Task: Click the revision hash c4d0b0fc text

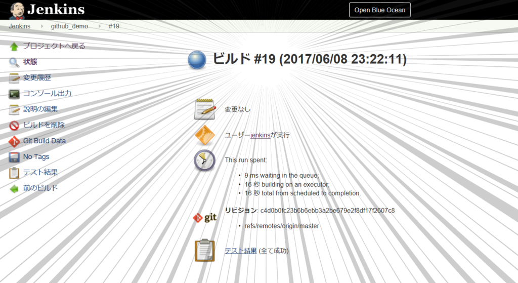Action: point(327,211)
